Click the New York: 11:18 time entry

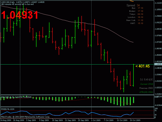coord(135,20)
